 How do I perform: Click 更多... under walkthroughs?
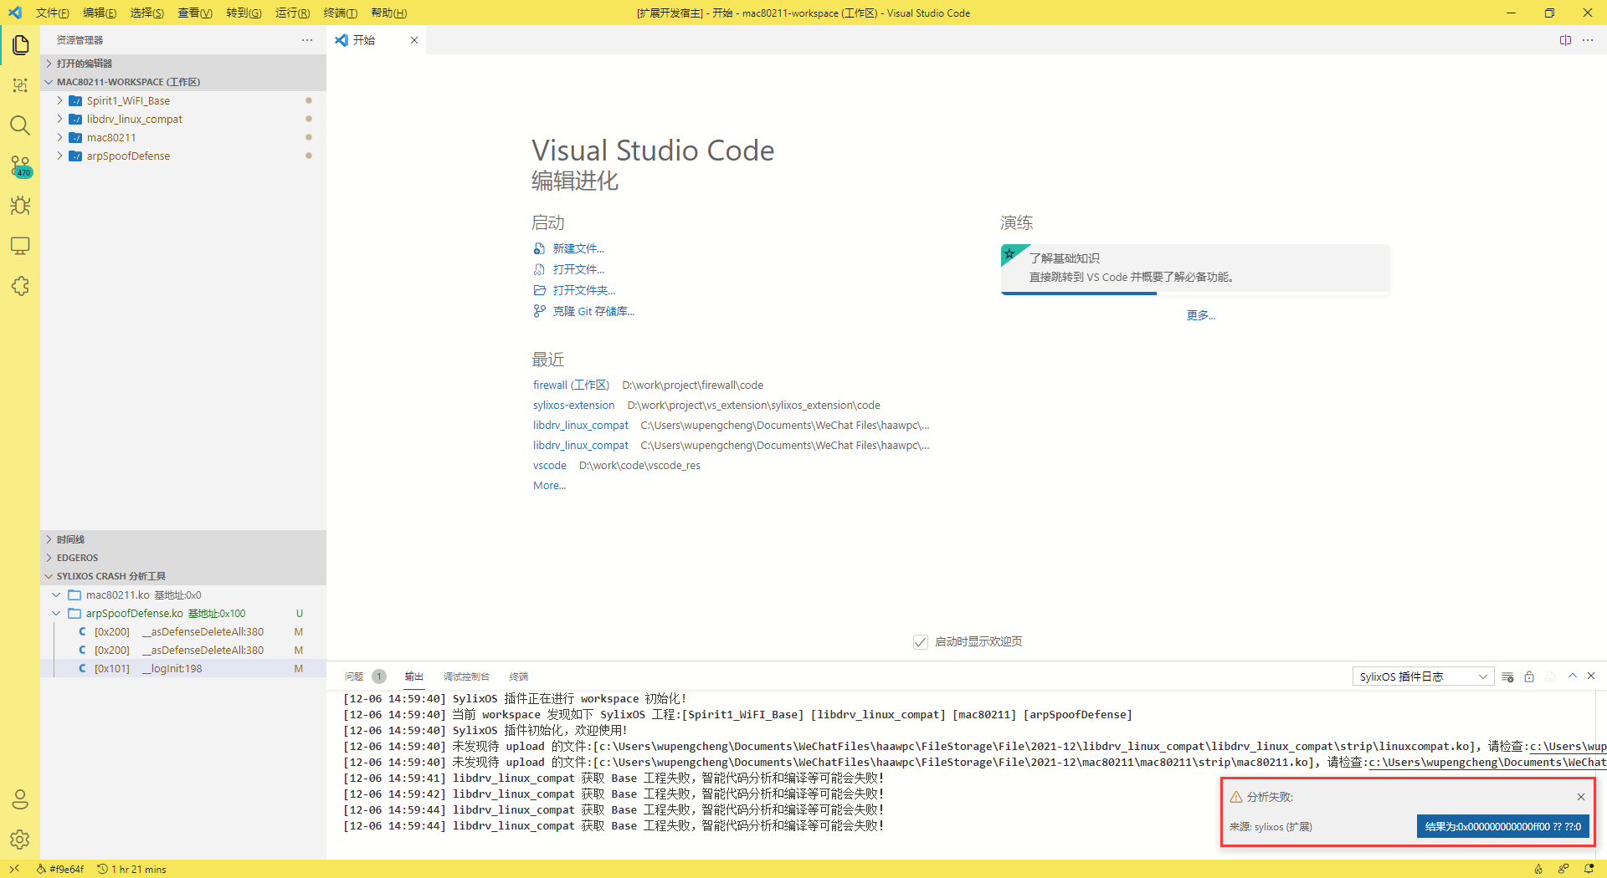pyautogui.click(x=1200, y=315)
